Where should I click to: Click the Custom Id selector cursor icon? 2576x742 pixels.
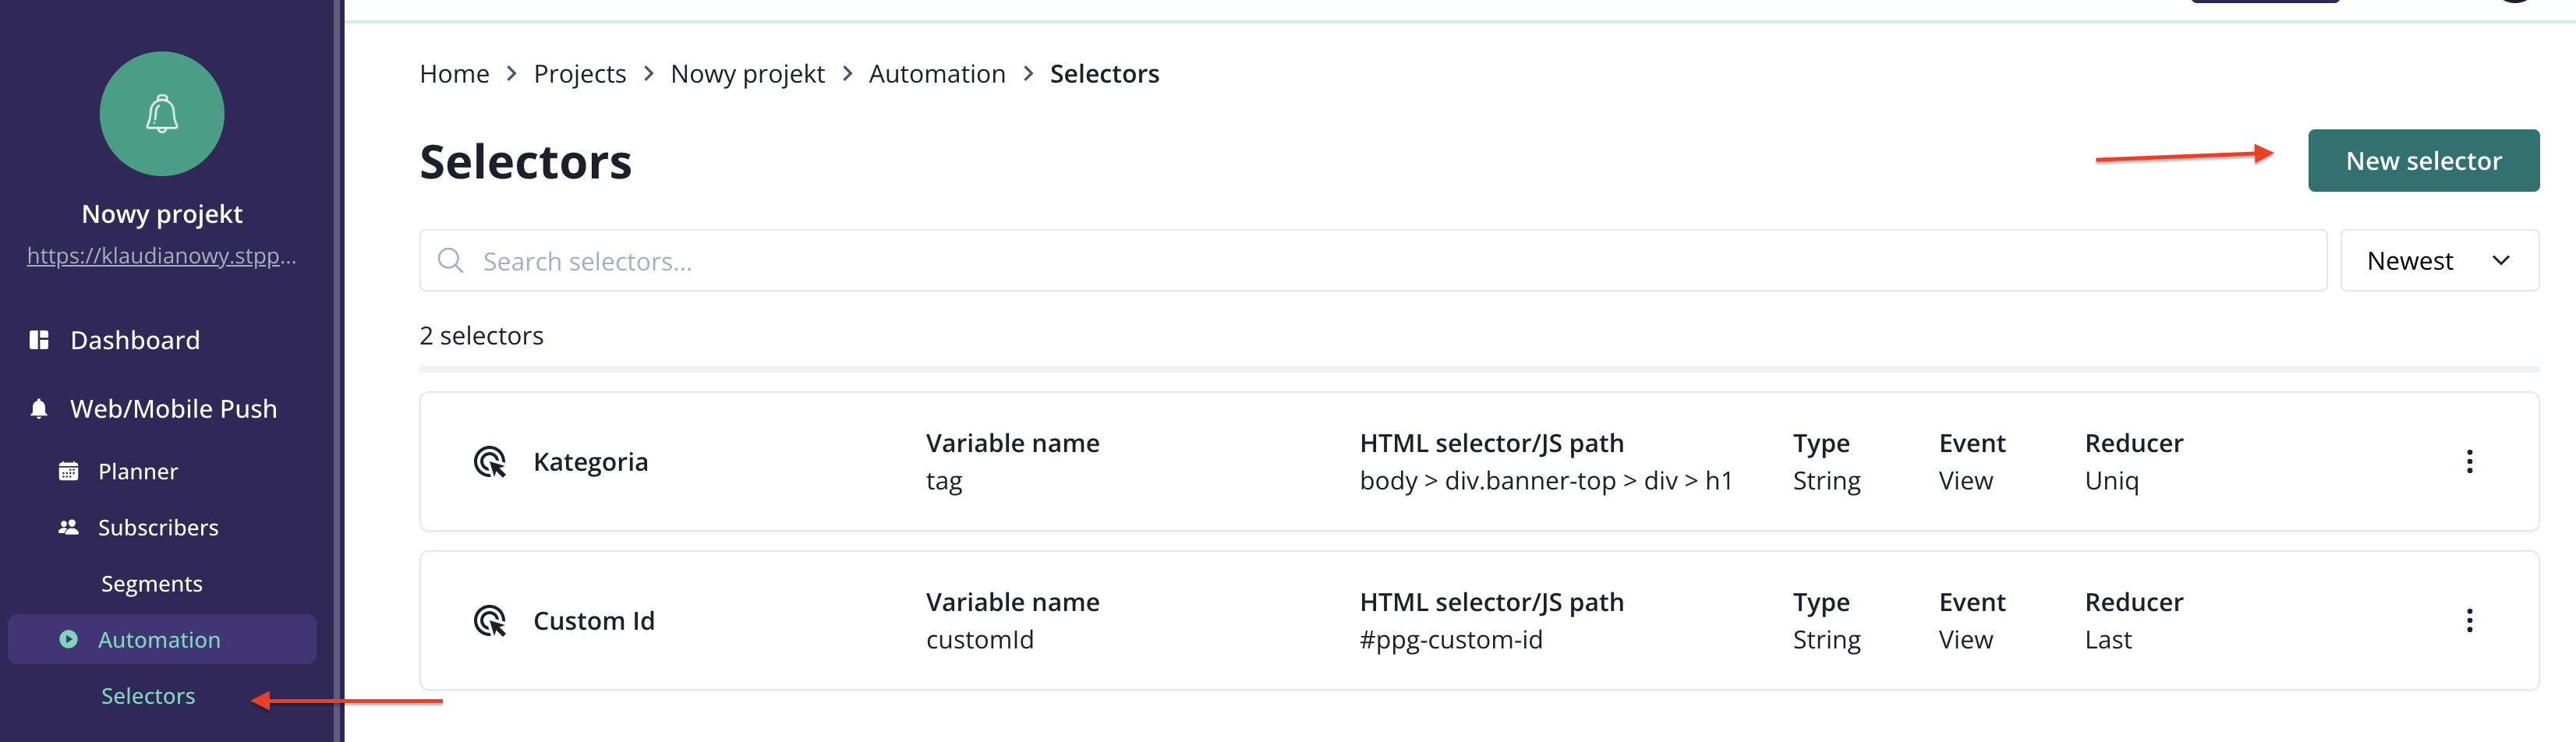(x=490, y=621)
